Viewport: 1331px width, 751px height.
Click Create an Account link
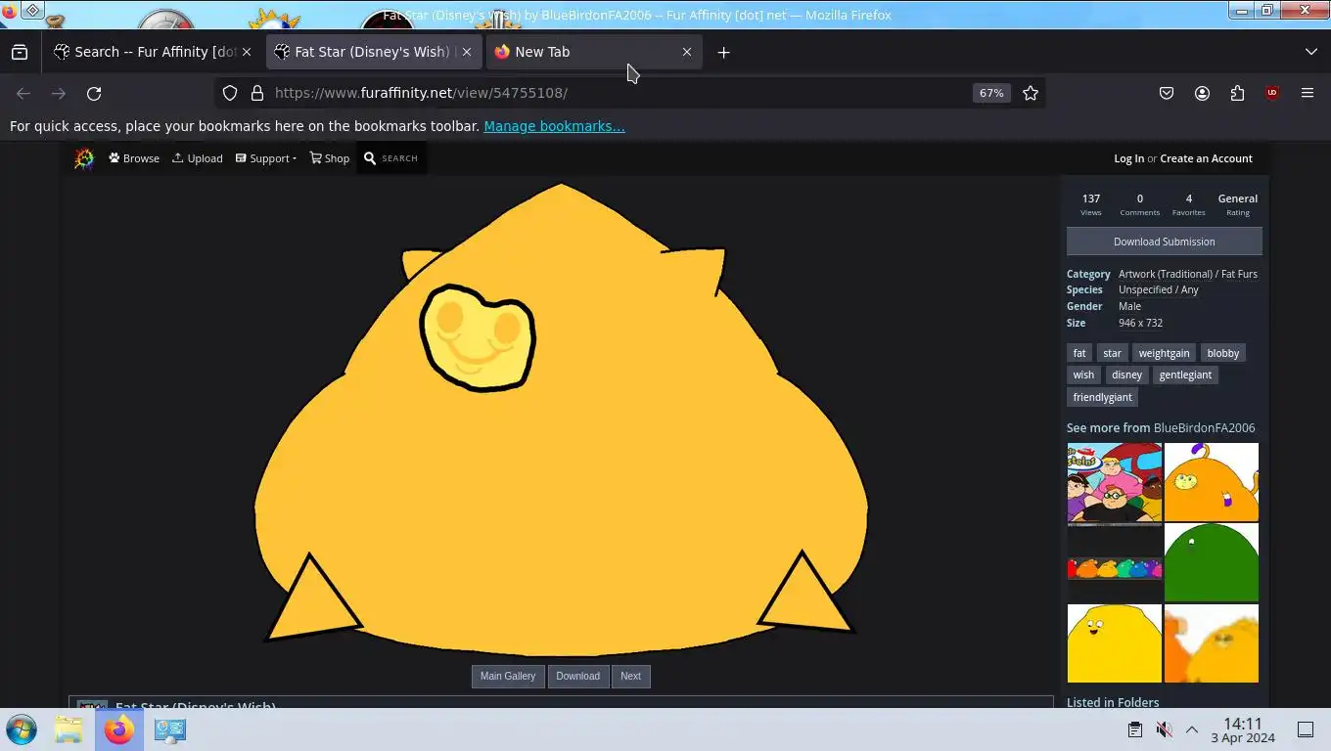(x=1206, y=158)
